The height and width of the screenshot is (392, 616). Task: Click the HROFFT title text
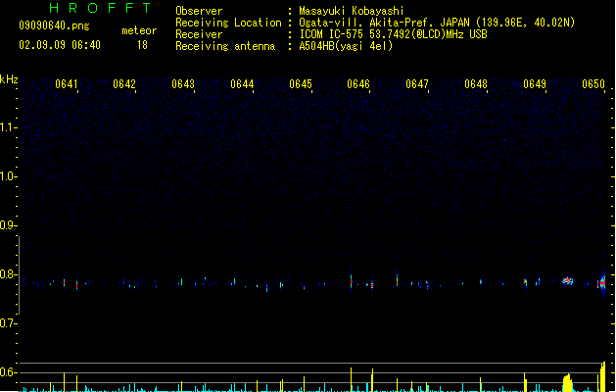point(100,8)
